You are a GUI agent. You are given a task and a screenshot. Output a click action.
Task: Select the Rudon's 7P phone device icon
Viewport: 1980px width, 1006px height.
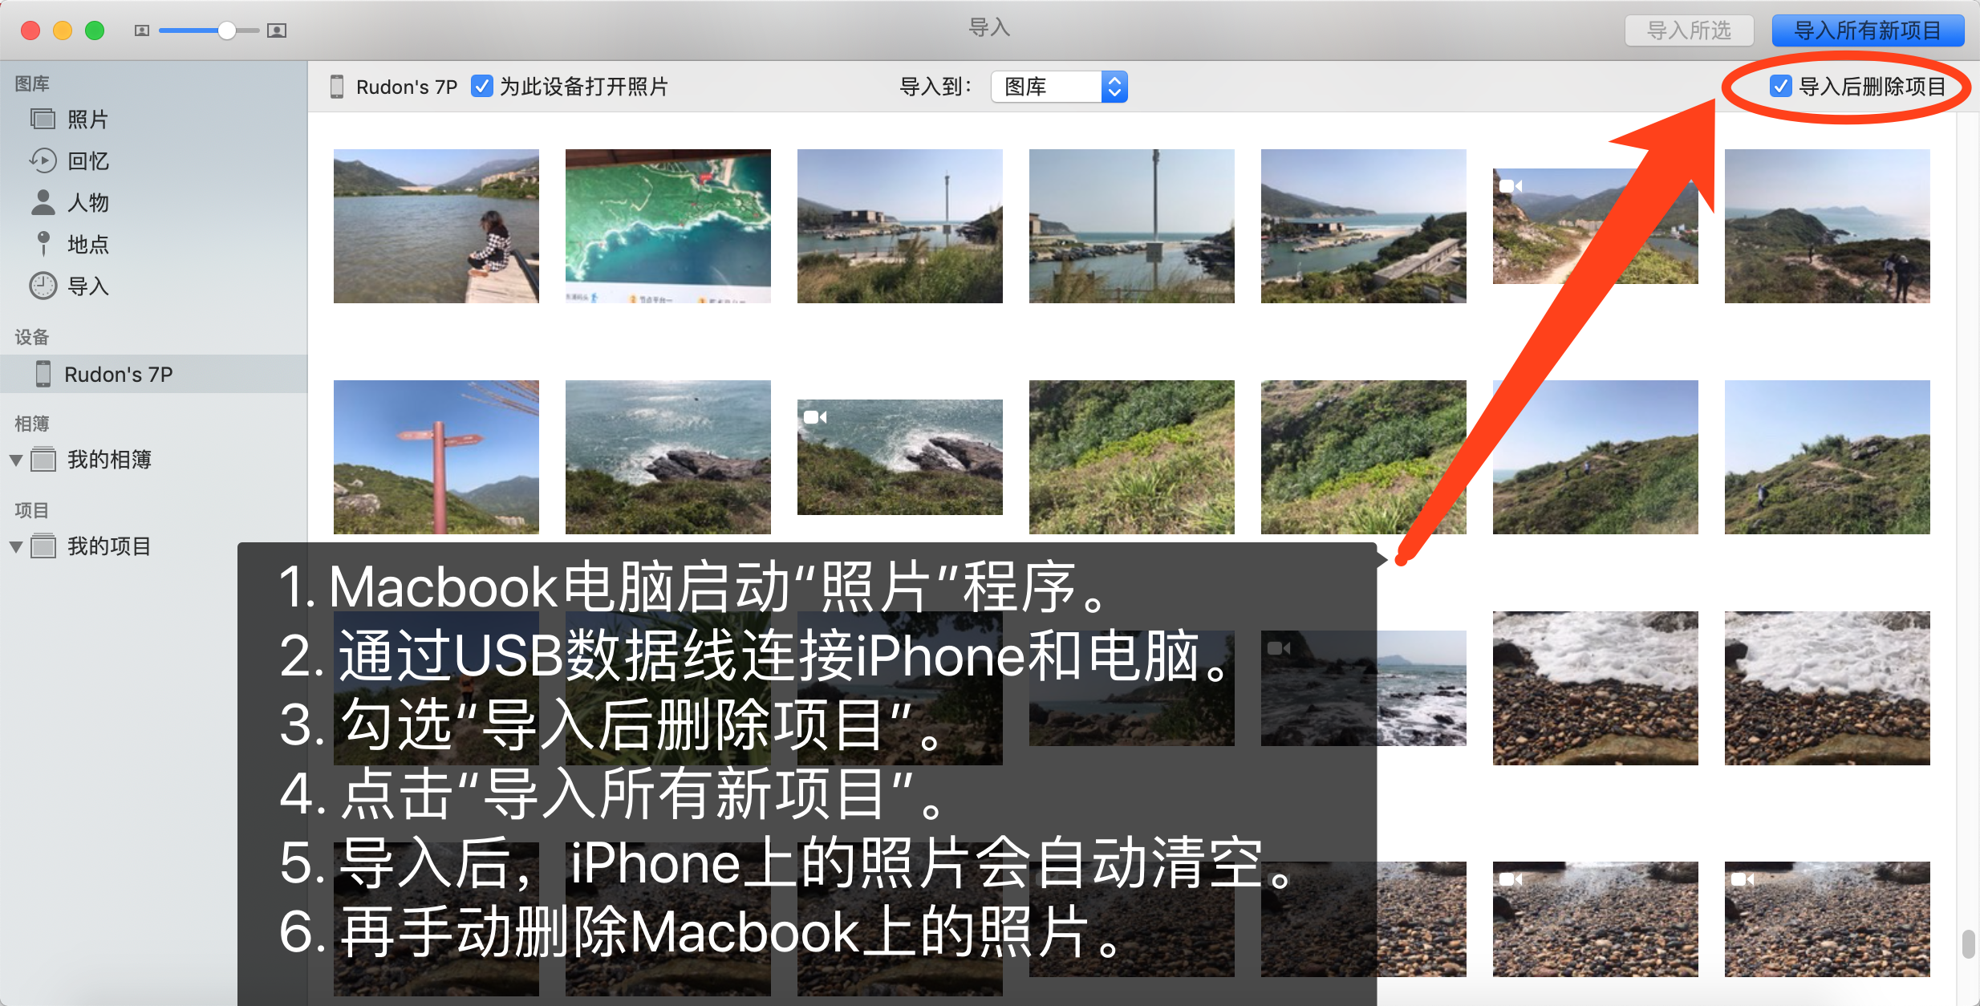coord(43,374)
